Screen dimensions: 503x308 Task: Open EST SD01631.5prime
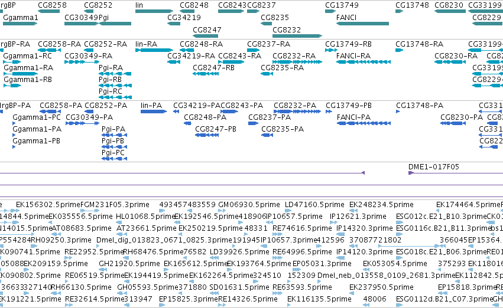239,288
